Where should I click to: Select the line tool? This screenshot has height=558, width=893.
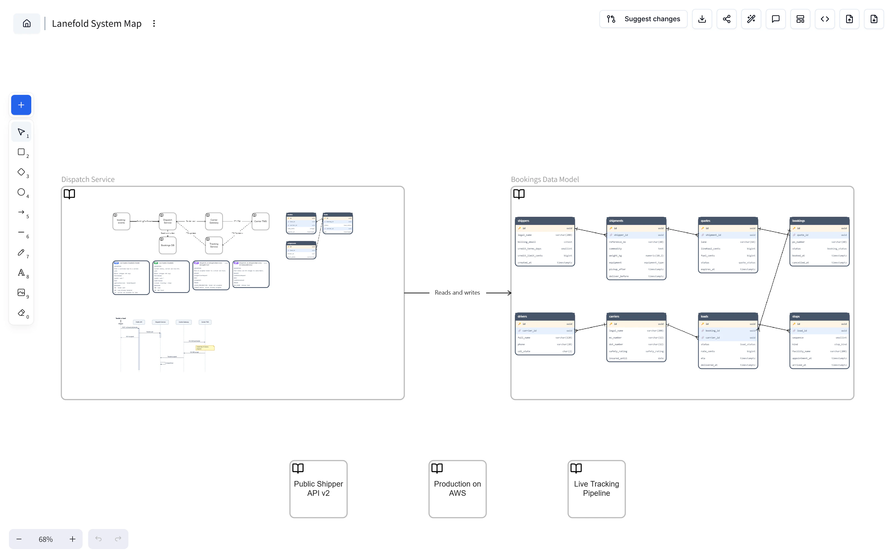[x=21, y=232]
